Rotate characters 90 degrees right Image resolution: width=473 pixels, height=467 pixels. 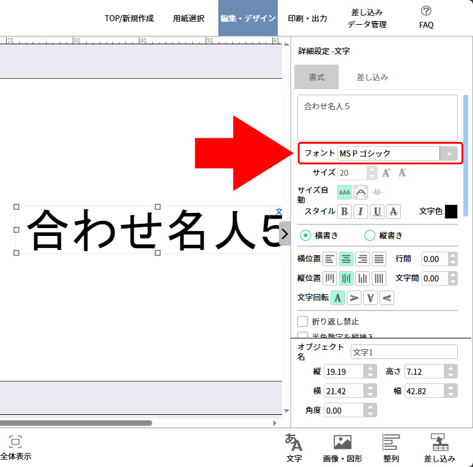click(x=354, y=298)
